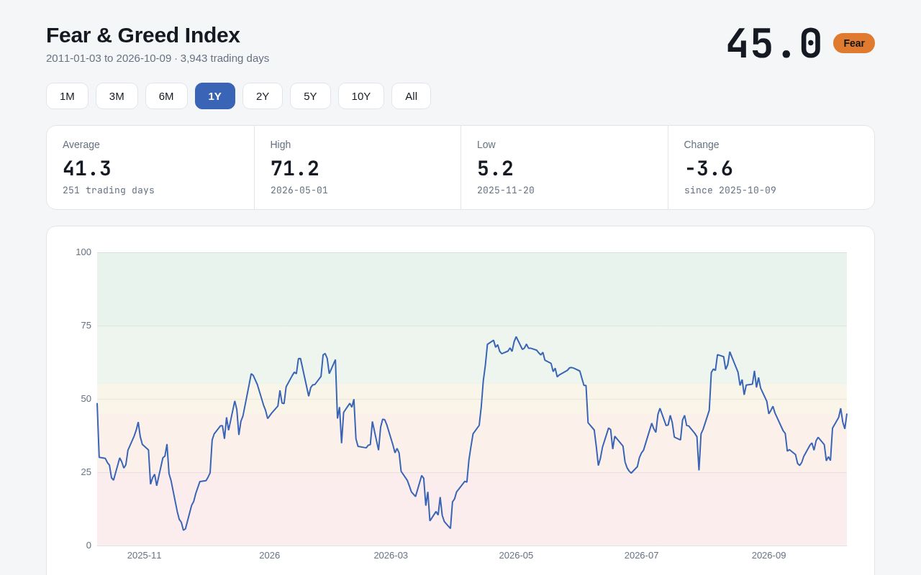Screen dimensions: 921x575
Task: Click the Low value 5.2
Action: click(495, 169)
